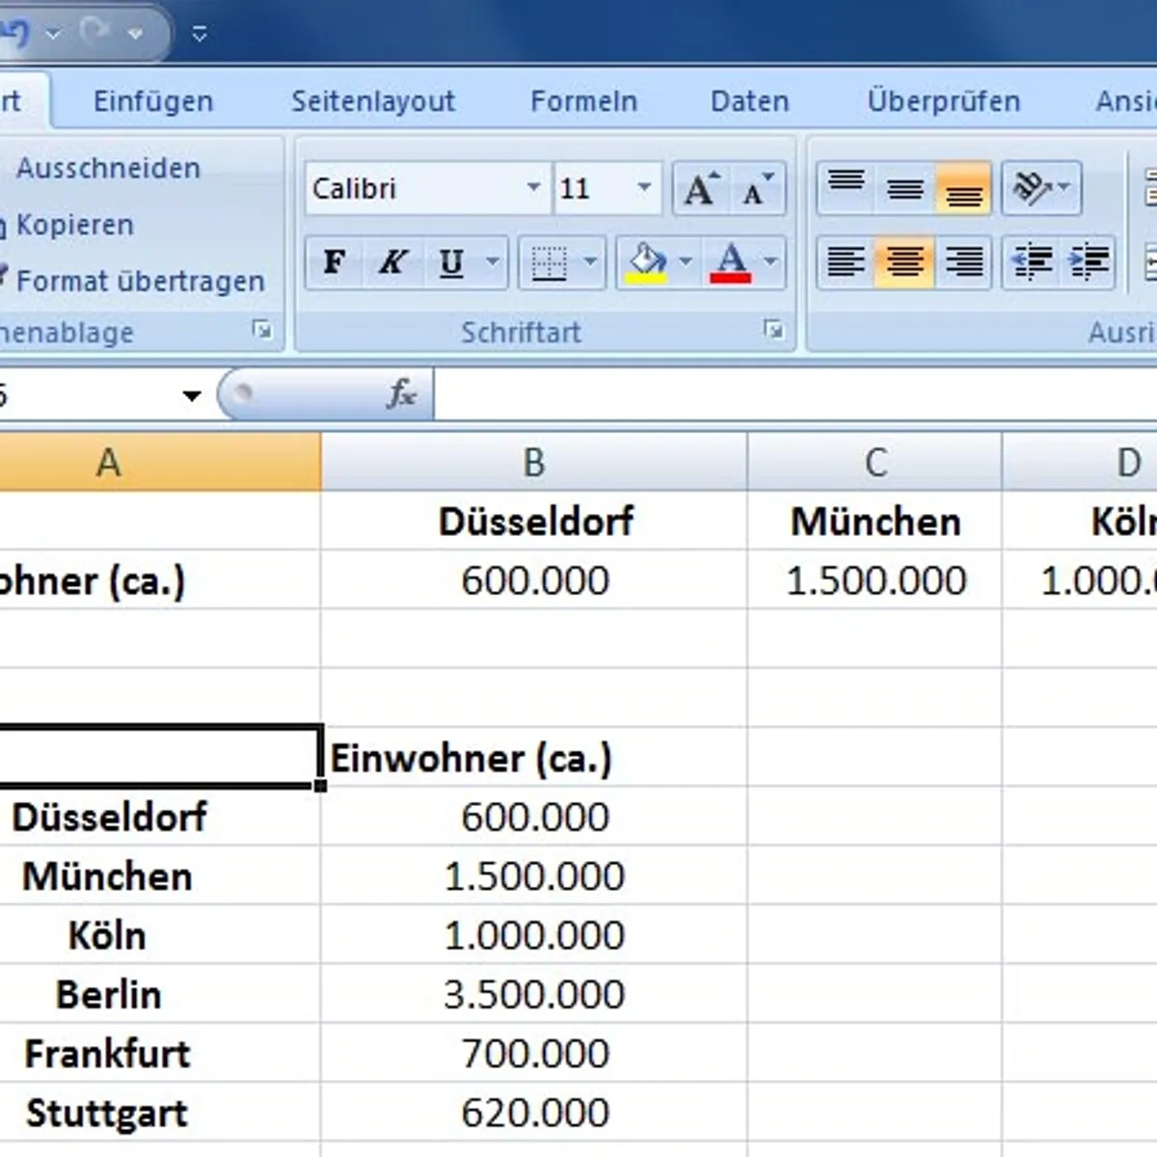This screenshot has width=1157, height=1157.
Task: Click the 3.500.000 value next to Berlin
Action: tap(534, 994)
